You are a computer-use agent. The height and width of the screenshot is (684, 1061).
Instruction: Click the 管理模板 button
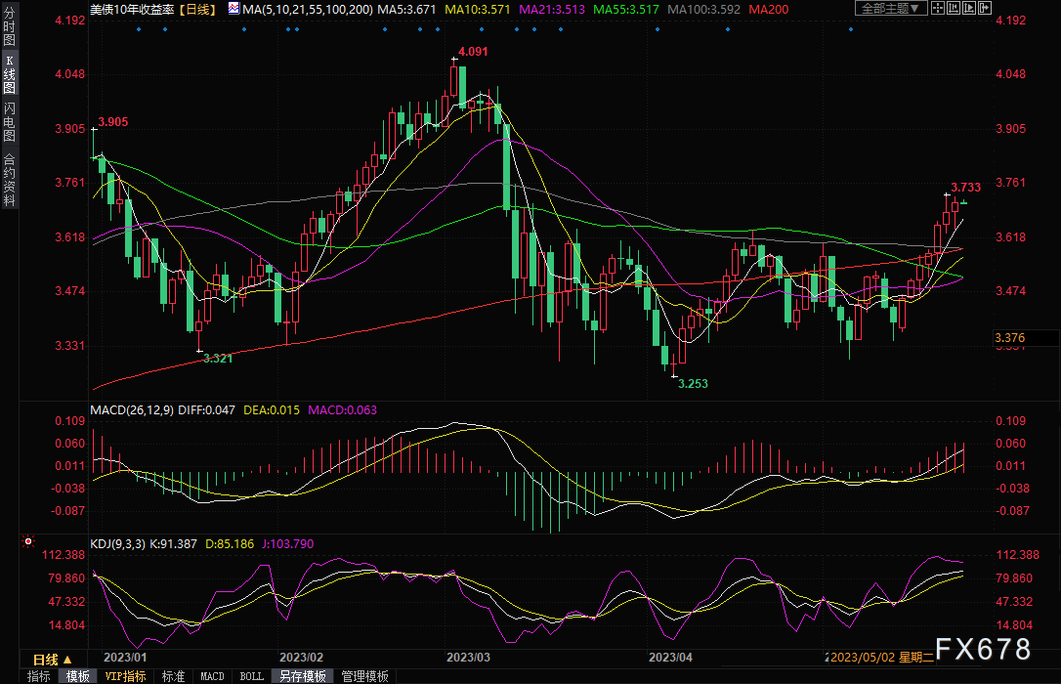click(x=363, y=676)
